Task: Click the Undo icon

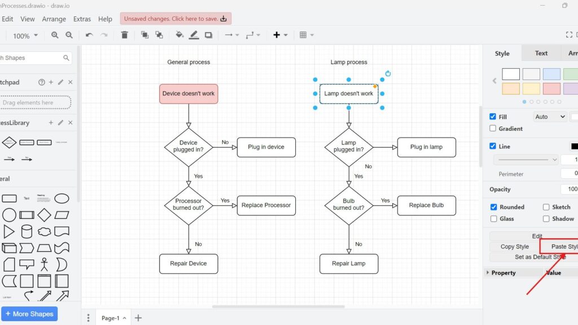Action: coord(89,34)
